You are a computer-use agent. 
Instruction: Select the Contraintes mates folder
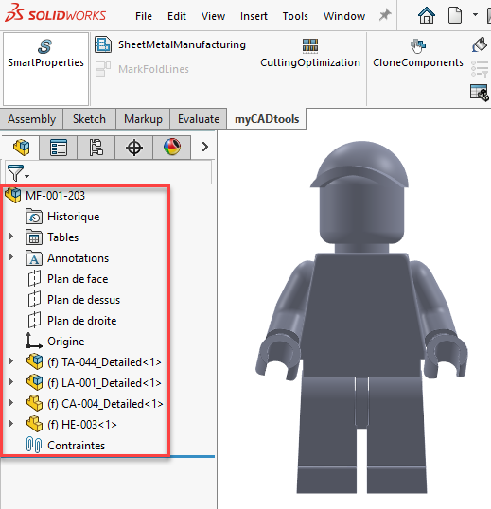pos(77,446)
